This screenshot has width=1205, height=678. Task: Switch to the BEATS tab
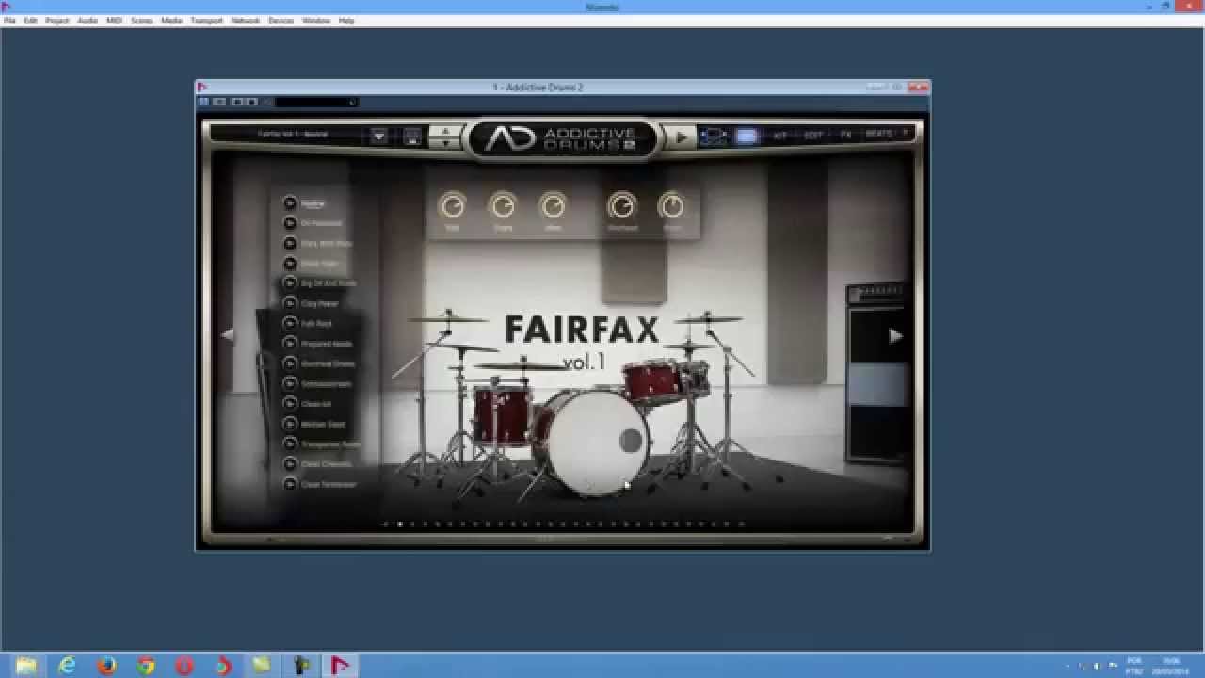[878, 135]
